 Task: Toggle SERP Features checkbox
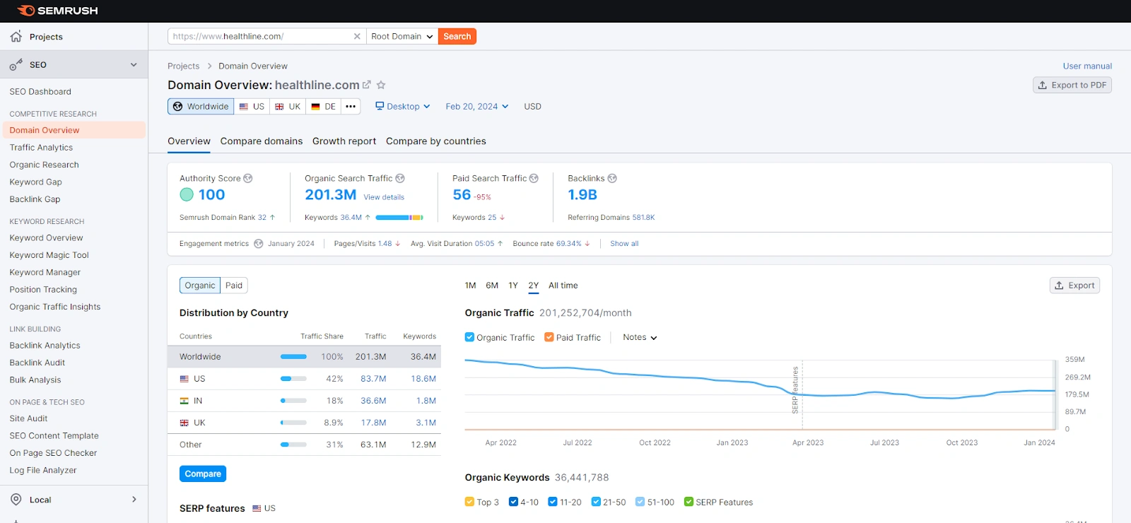tap(688, 502)
